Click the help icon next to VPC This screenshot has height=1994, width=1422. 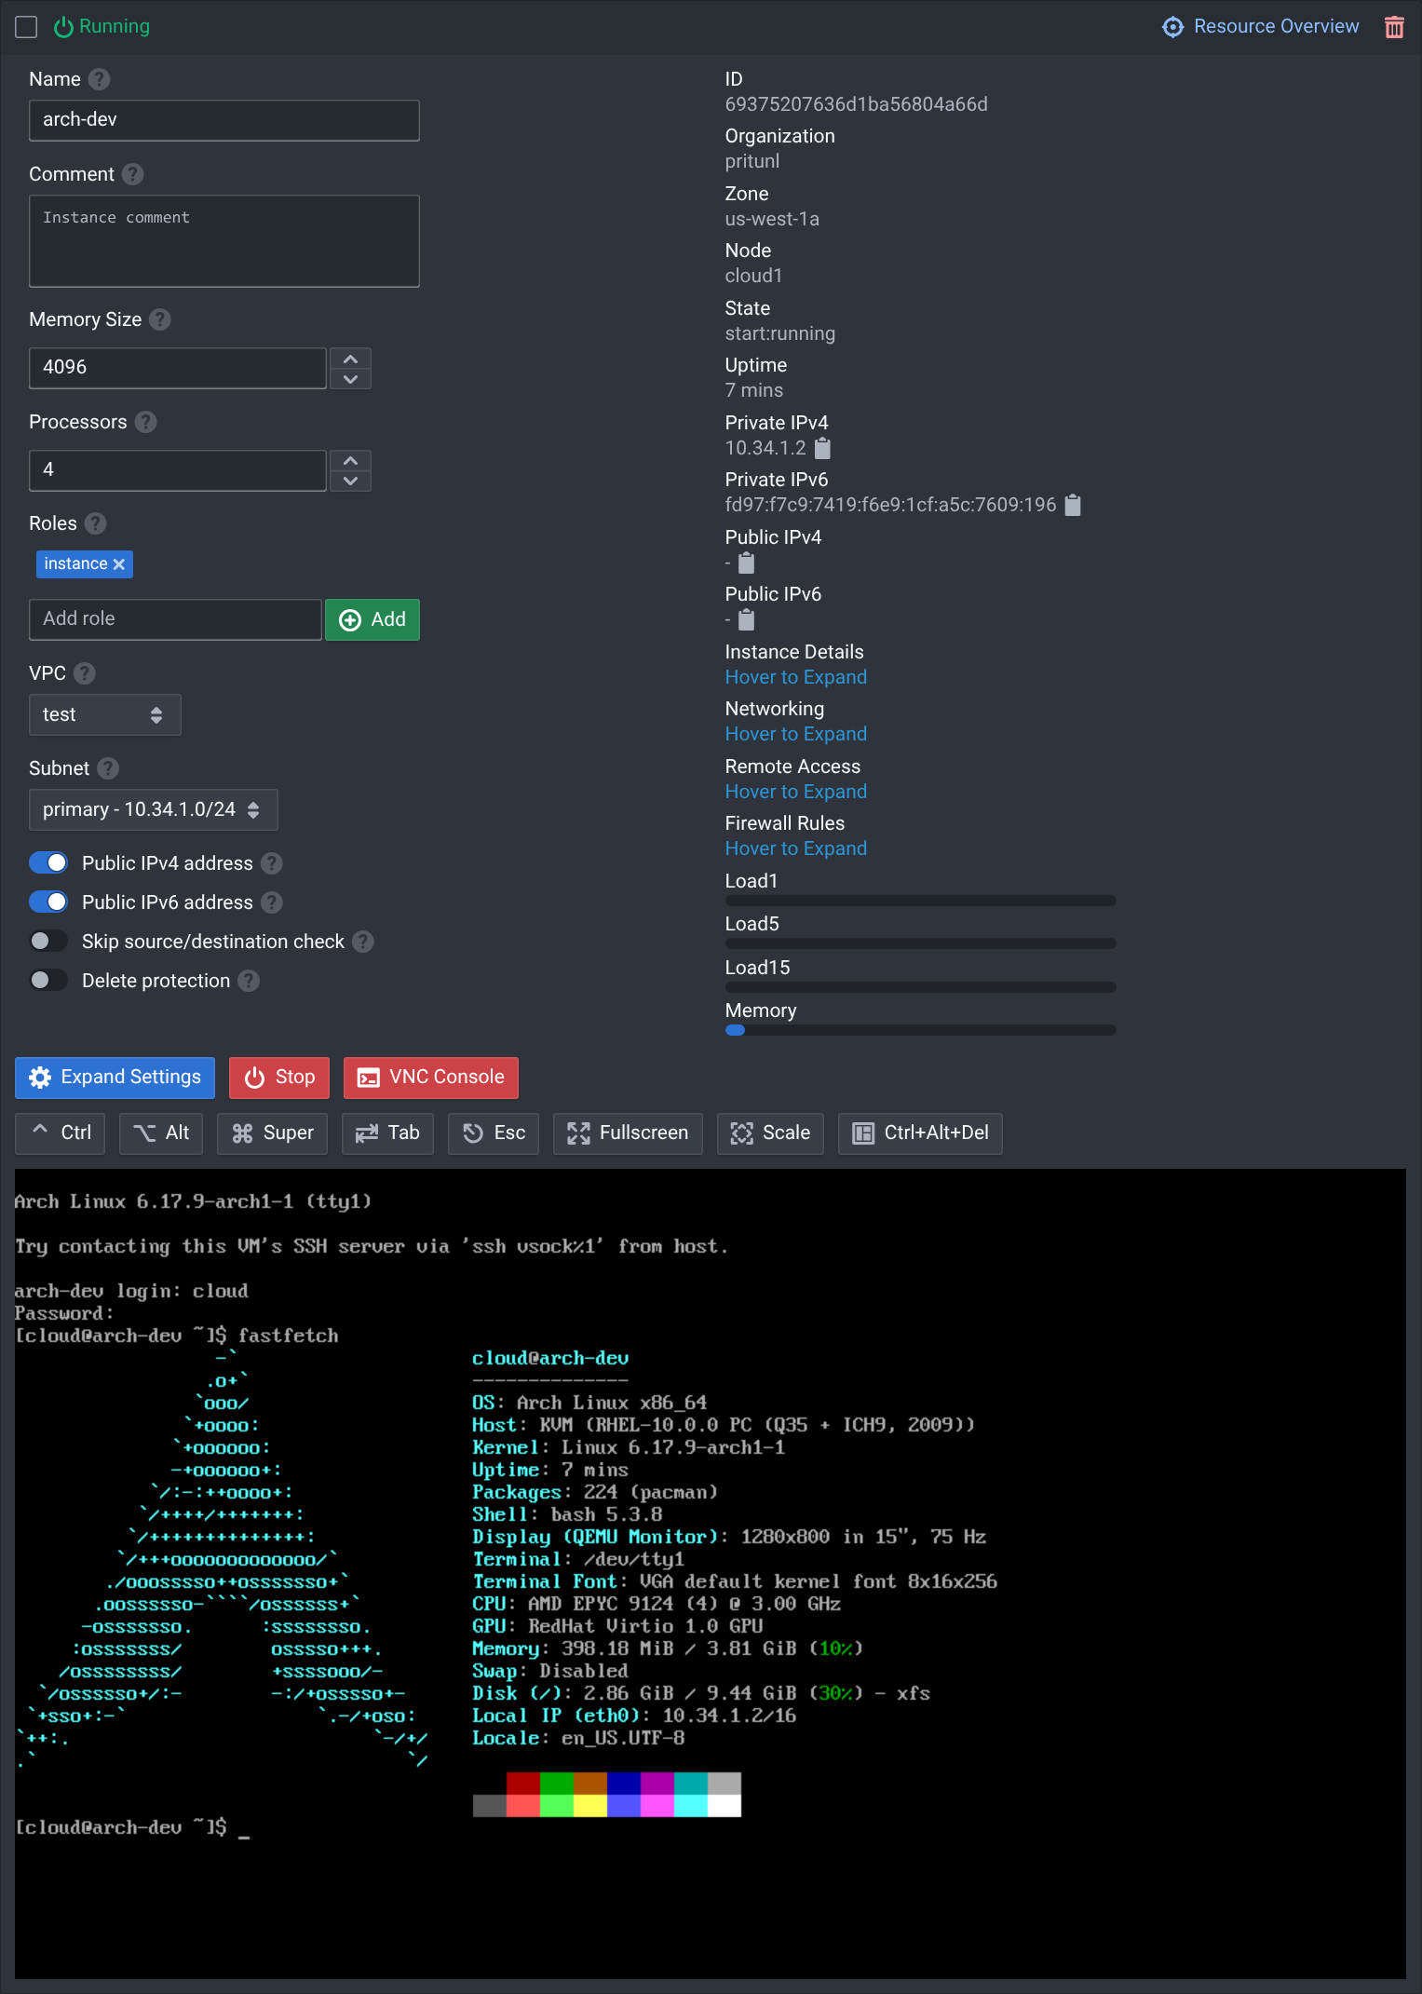pos(85,673)
